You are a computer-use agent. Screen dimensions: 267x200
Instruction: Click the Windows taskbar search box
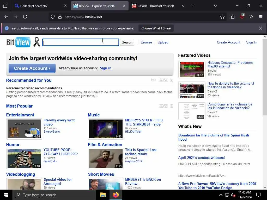point(54,195)
